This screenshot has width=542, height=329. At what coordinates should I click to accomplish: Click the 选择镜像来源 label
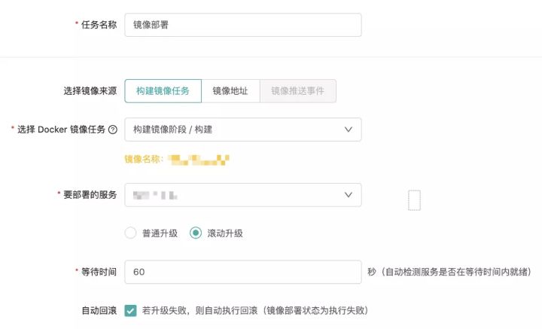click(90, 90)
